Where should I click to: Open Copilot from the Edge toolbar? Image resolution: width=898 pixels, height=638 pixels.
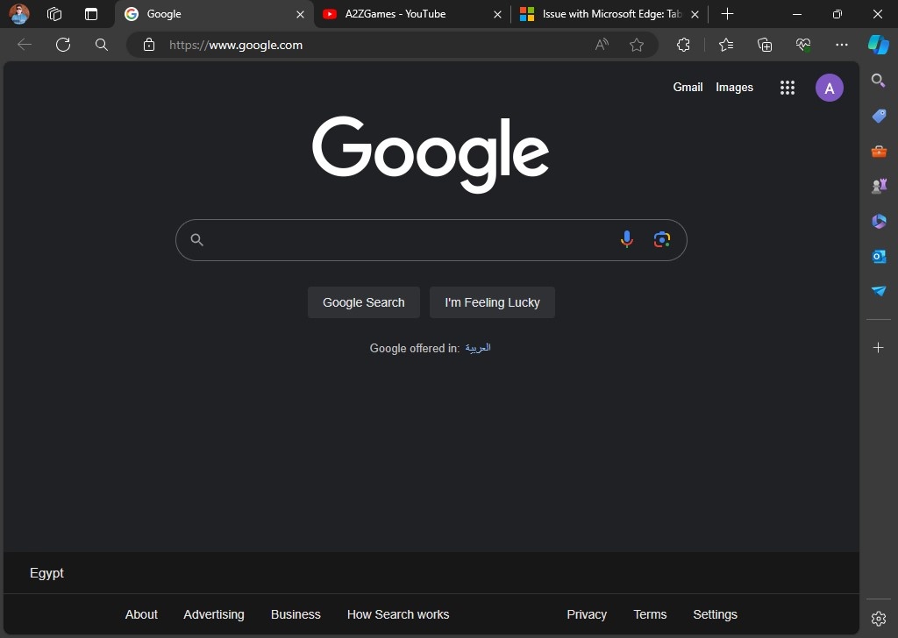879,45
